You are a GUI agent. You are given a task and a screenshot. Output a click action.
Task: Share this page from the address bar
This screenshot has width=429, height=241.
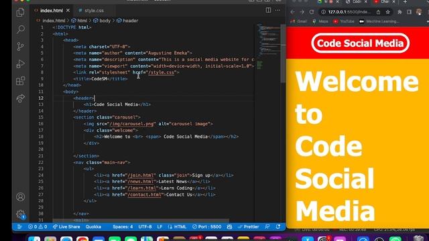[x=378, y=12]
